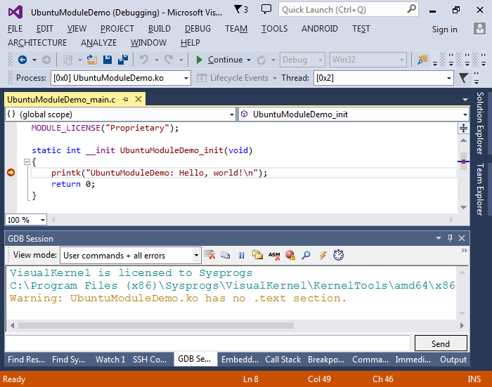This screenshot has height=387, width=492.
Task: Expand the Continue button dropdown arrow
Action: 249,60
